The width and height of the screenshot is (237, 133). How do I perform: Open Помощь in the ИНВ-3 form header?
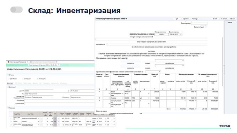point(195,19)
